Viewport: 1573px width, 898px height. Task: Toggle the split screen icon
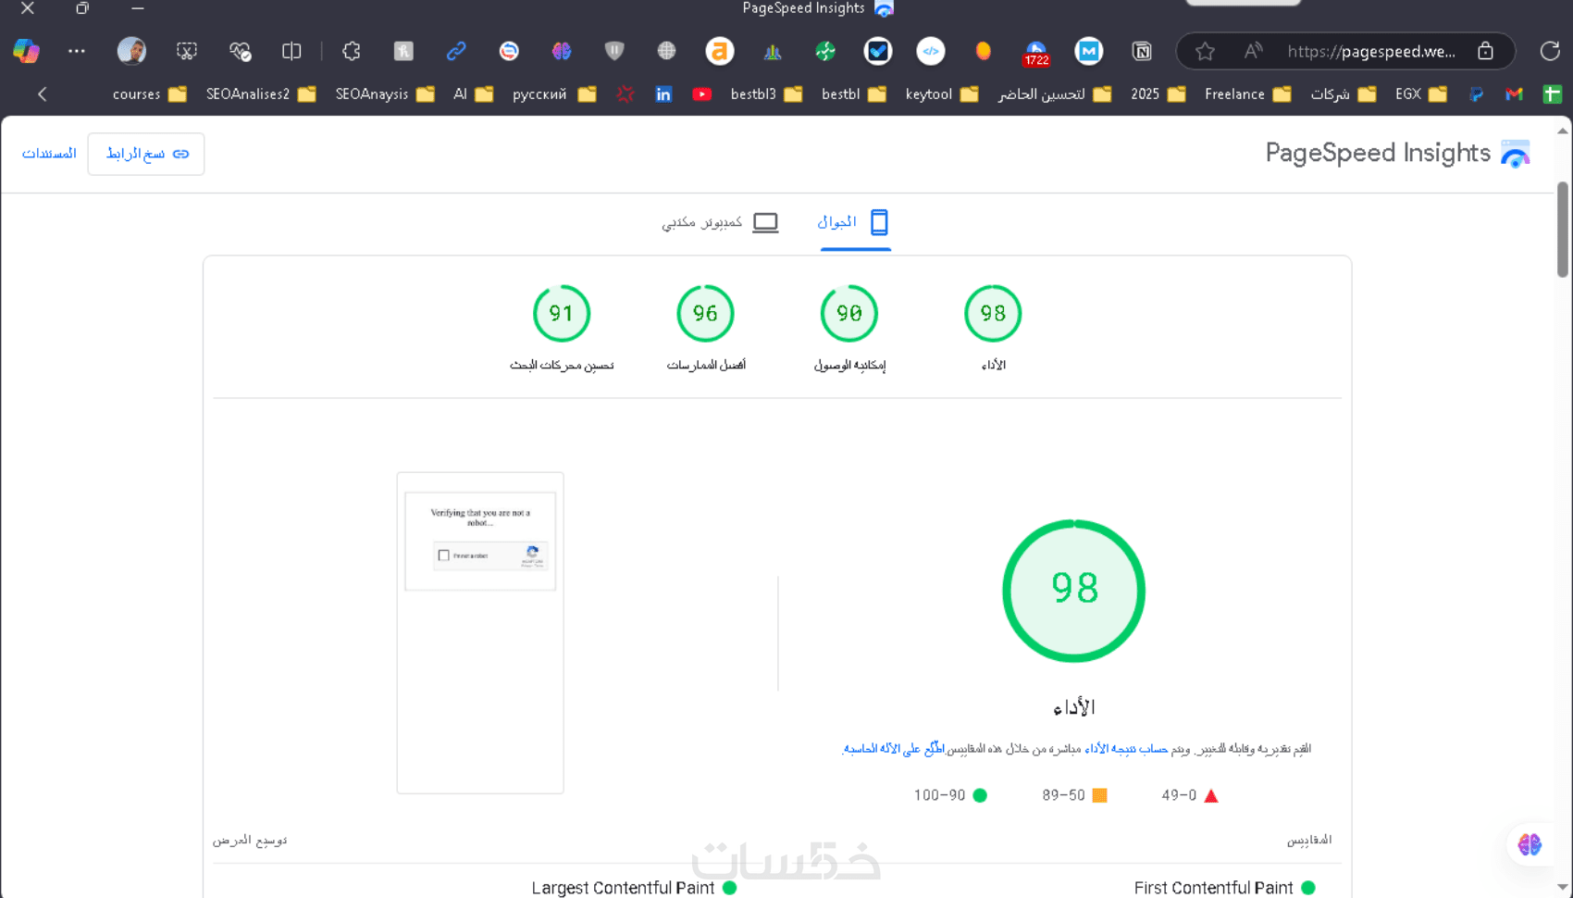click(291, 51)
